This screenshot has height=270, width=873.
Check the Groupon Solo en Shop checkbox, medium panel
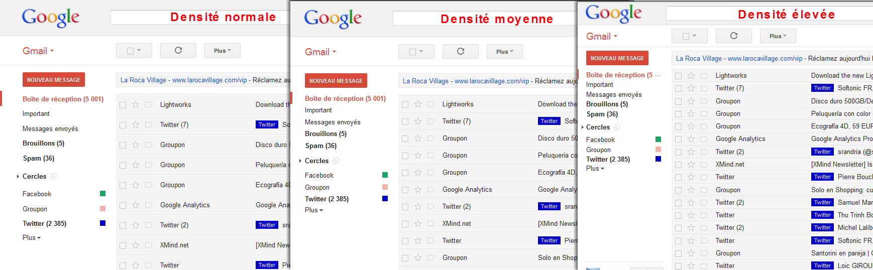(405, 258)
